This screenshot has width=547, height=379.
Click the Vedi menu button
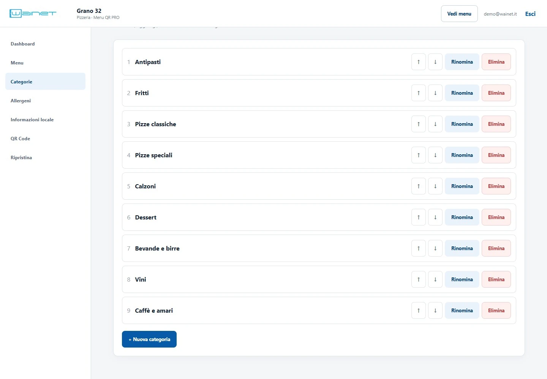click(x=459, y=14)
